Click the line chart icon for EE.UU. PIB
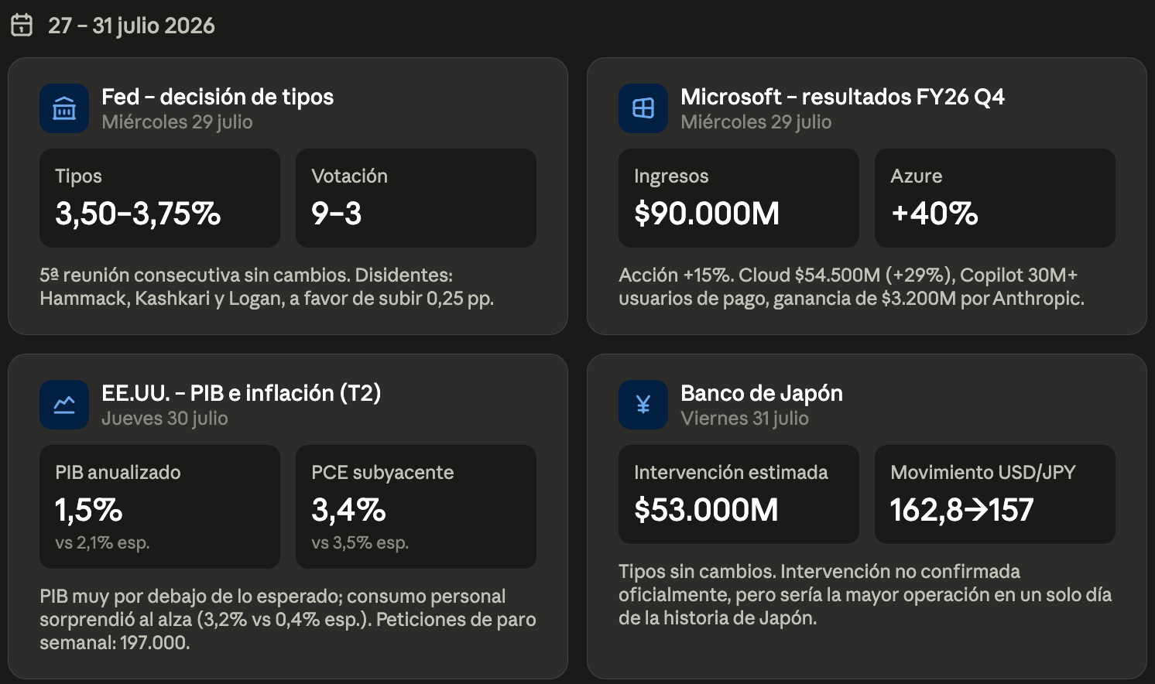The width and height of the screenshot is (1155, 684). pyautogui.click(x=64, y=405)
